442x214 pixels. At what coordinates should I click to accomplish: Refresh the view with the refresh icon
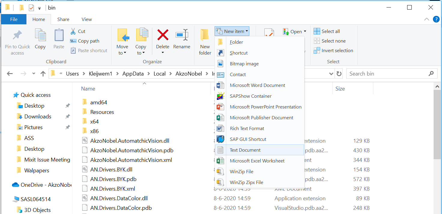coord(339,73)
